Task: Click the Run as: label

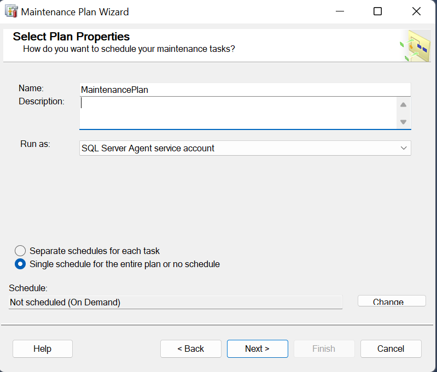Action: pos(35,144)
